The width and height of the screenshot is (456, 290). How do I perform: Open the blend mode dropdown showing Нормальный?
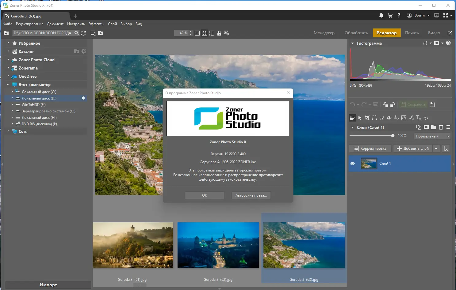point(432,136)
